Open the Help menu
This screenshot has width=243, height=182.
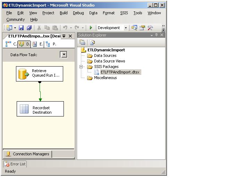click(x=34, y=20)
